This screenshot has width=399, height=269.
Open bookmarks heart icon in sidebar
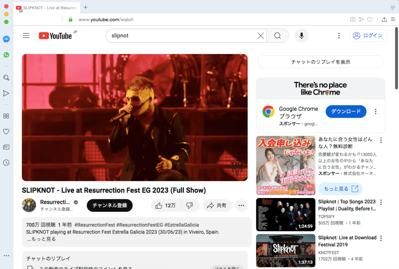(x=6, y=131)
